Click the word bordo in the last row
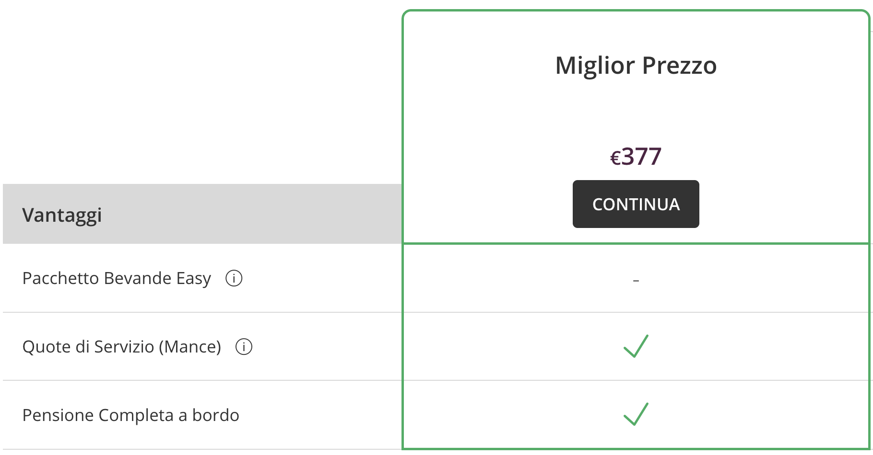Image resolution: width=873 pixels, height=455 pixels. [215, 415]
